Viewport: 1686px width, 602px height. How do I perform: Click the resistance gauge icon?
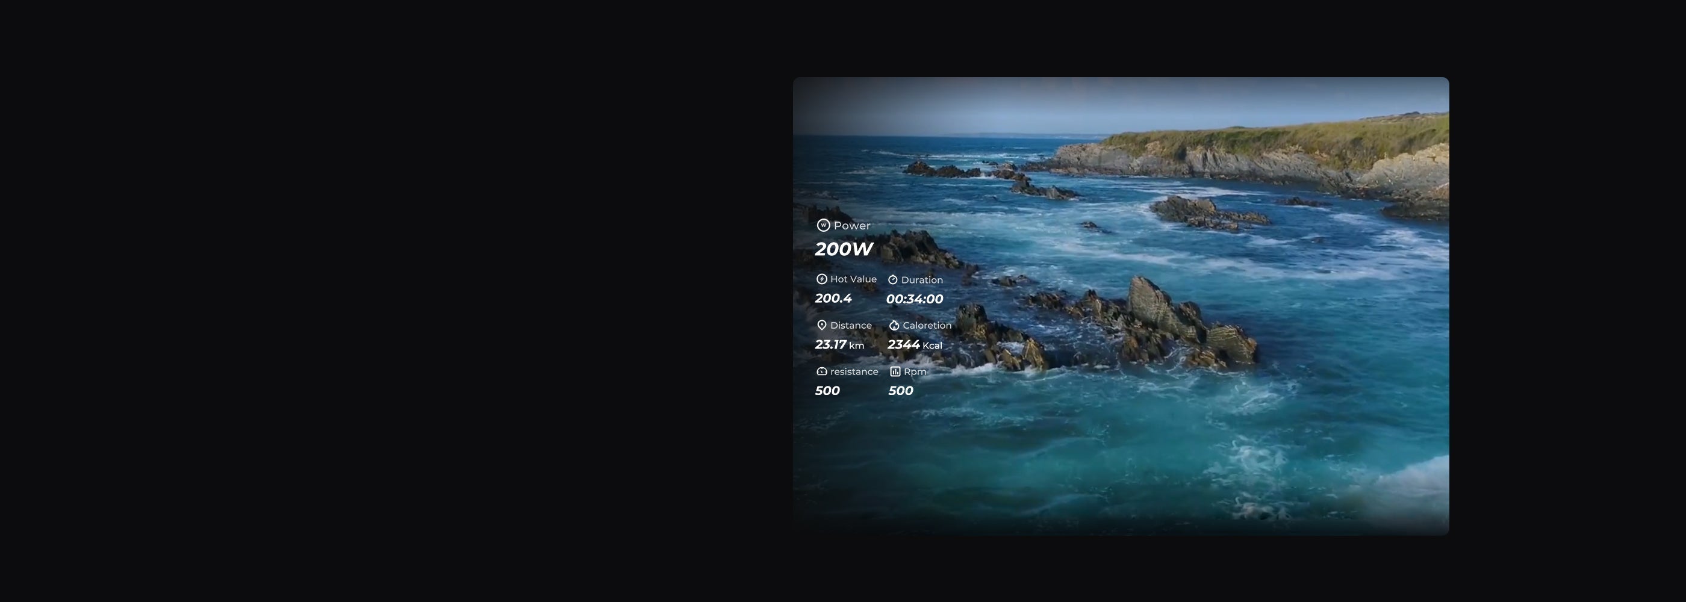click(x=821, y=371)
